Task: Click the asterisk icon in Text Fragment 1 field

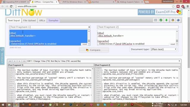Action: coord(89,27)
